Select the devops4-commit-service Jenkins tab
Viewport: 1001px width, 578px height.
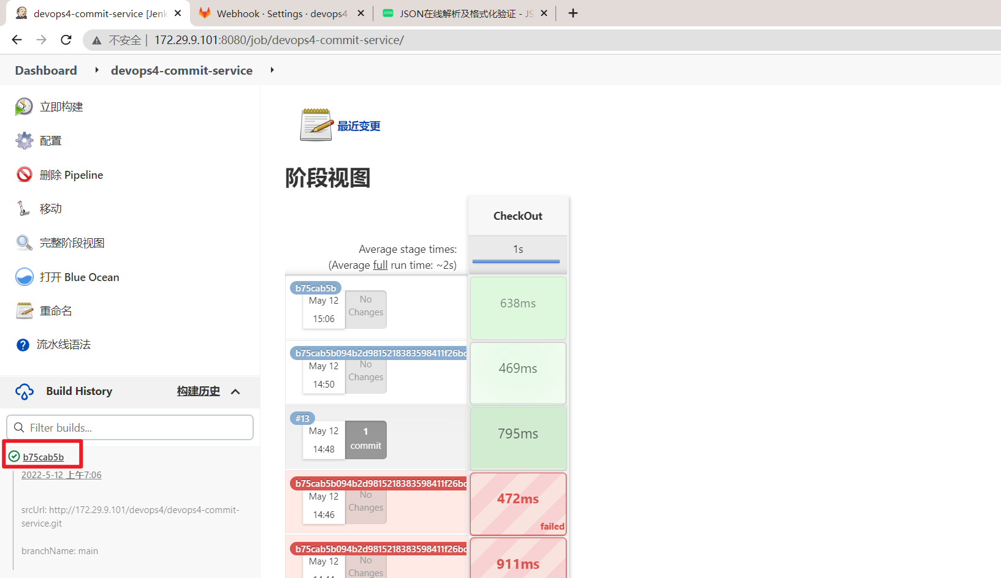(x=99, y=13)
